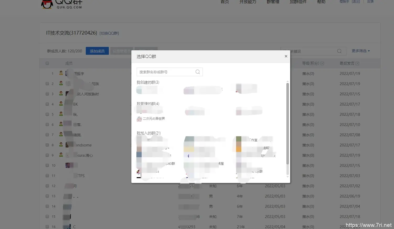Click the 群成员人数: 120/200 count
Viewport: 394px width, 229px height.
[x=65, y=51]
